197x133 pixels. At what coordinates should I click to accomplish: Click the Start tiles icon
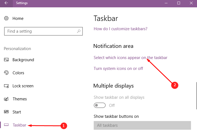click(6, 112)
